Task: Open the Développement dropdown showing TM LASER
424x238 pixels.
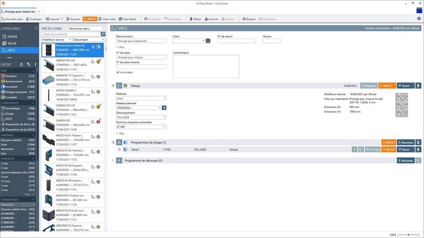Action: click(x=141, y=117)
